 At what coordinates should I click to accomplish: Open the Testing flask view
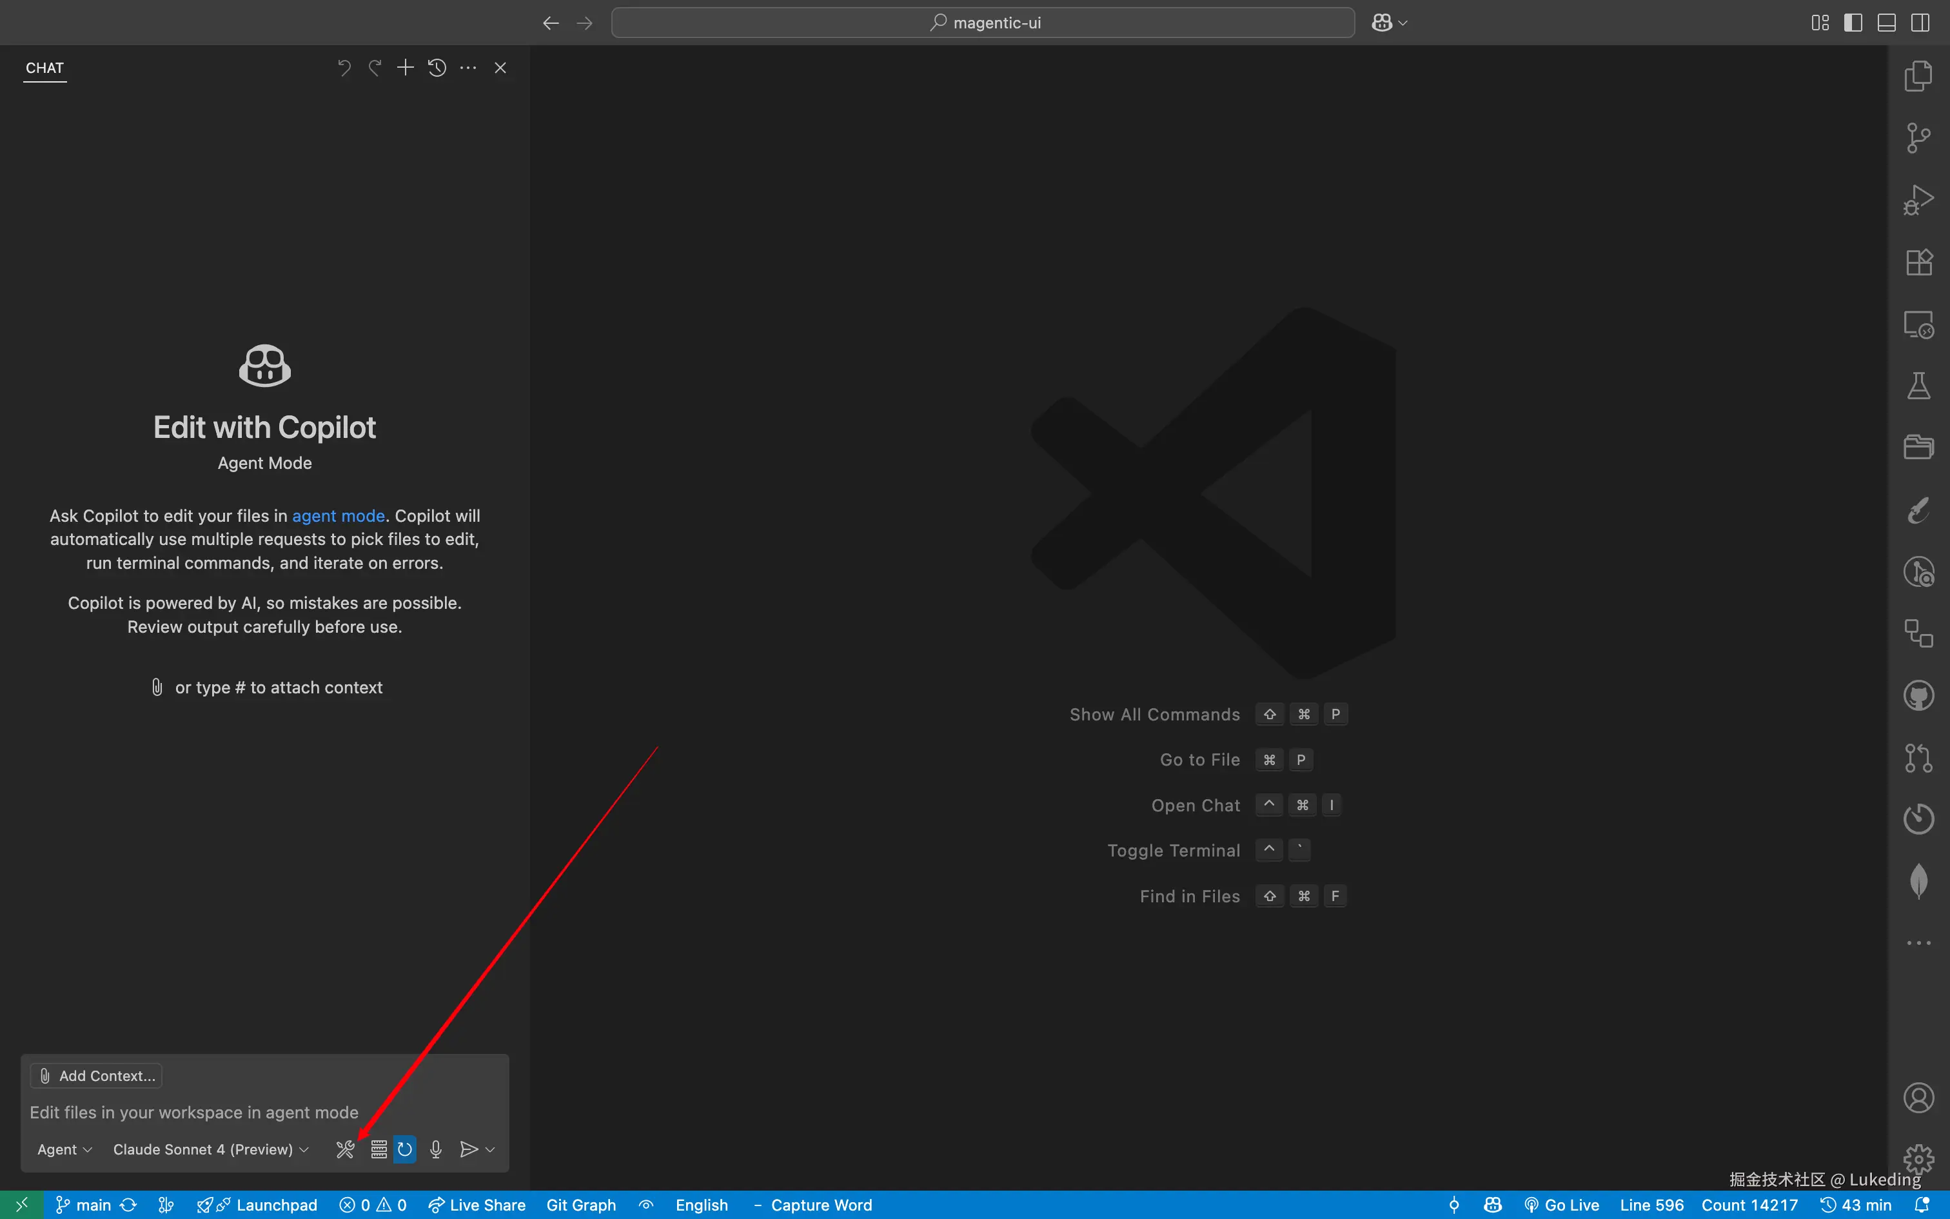[x=1918, y=386]
